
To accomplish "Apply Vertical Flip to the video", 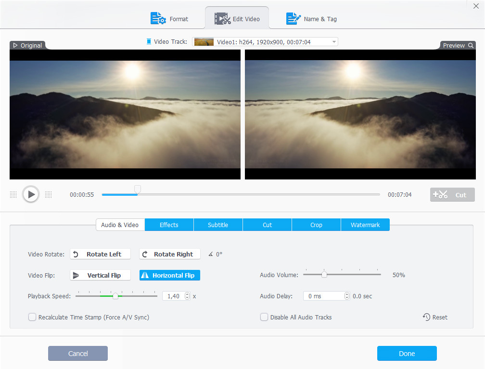I will coord(100,275).
